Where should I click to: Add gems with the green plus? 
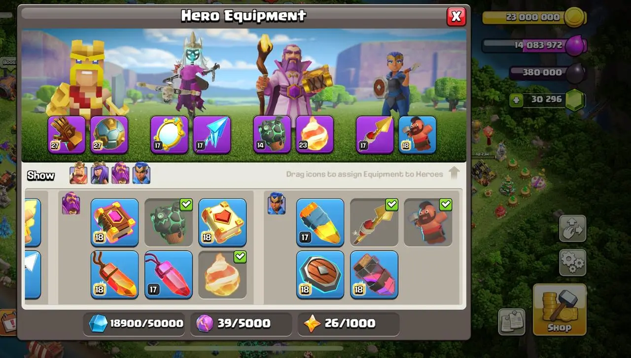coord(516,100)
